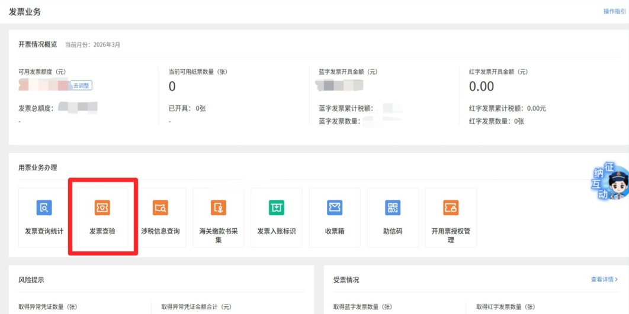Open 开用票授权管理 lock icon

[x=451, y=208]
